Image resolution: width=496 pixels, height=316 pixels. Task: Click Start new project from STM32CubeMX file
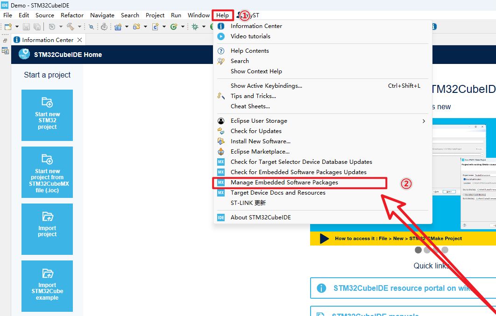coord(47,172)
